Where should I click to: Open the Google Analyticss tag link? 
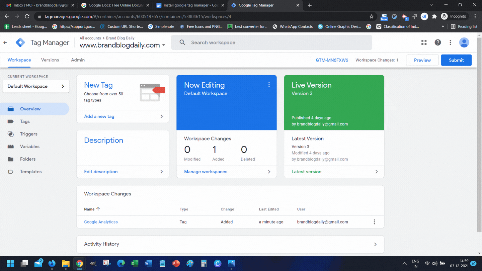pyautogui.click(x=101, y=222)
